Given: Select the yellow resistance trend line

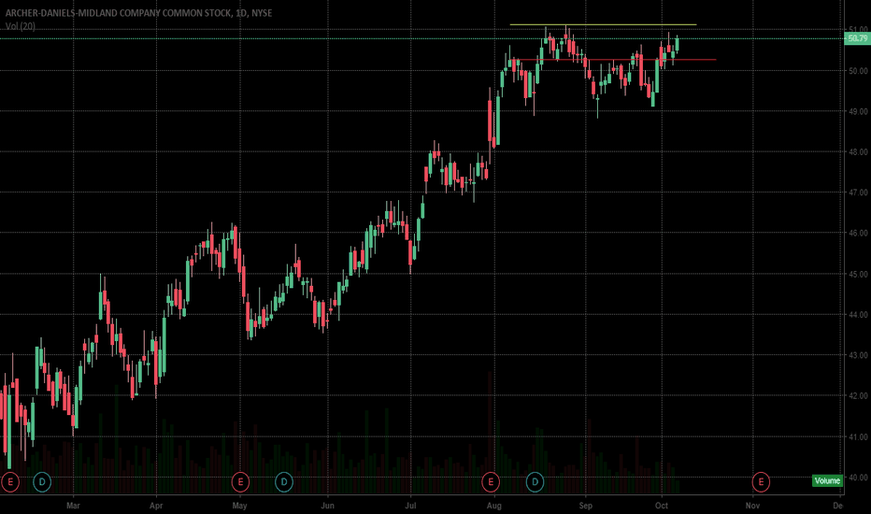Looking at the screenshot, I should 603,24.
